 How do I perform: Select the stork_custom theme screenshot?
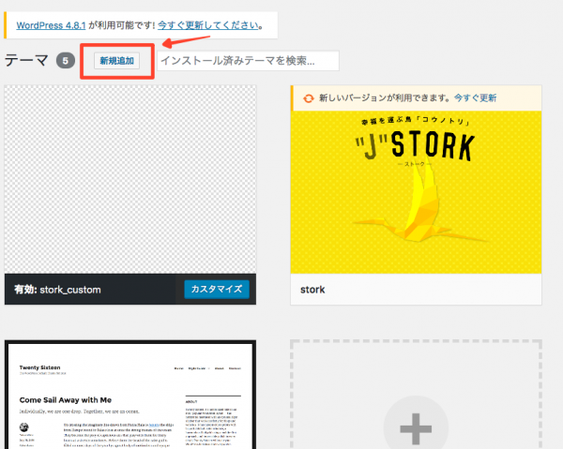point(130,179)
